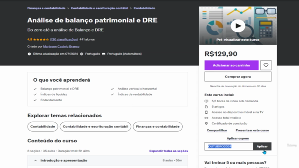Focus the coupon code input field
Image resolution: width=299 pixels, height=168 pixels.
click(x=229, y=146)
